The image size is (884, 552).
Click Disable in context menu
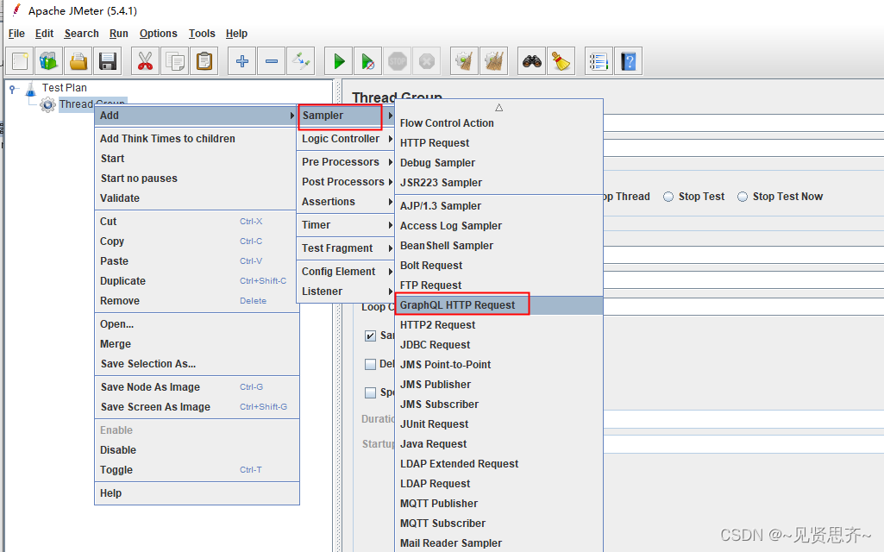pyautogui.click(x=197, y=450)
